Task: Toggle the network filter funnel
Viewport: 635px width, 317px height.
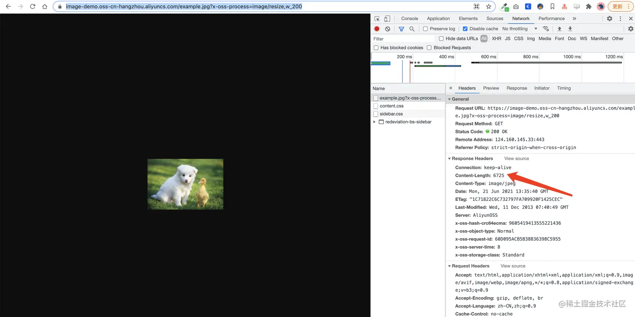Action: tap(401, 29)
